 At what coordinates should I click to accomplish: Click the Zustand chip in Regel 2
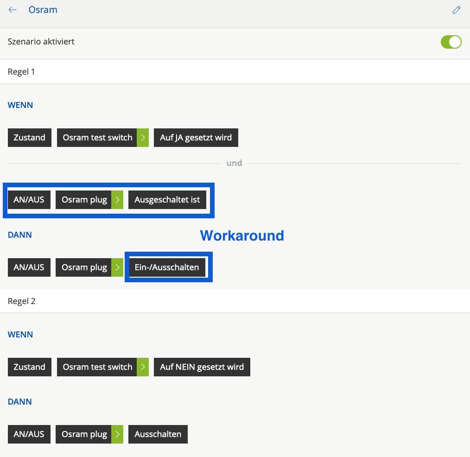click(x=30, y=367)
